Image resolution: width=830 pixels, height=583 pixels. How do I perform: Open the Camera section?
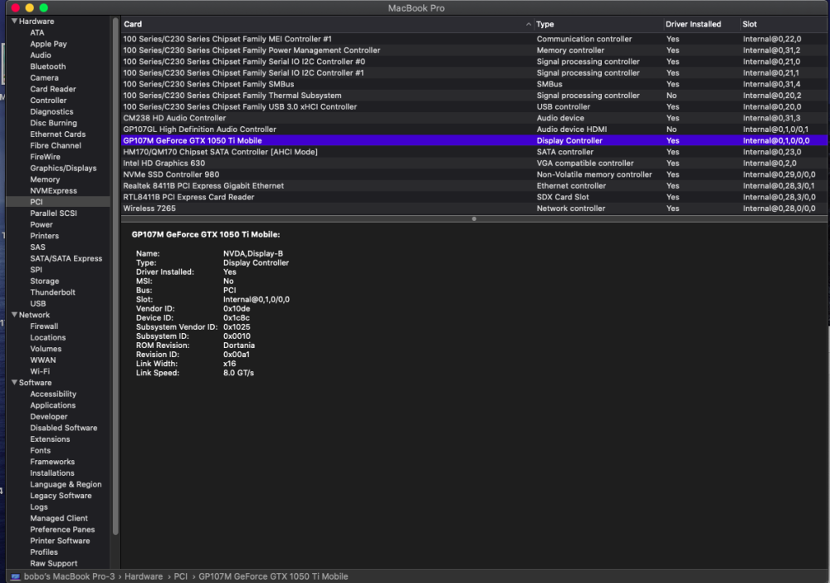pos(44,78)
